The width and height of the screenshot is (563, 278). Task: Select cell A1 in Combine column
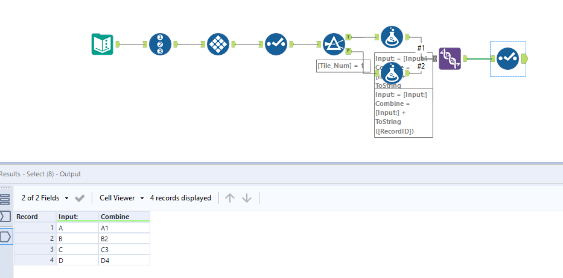pyautogui.click(x=124, y=227)
